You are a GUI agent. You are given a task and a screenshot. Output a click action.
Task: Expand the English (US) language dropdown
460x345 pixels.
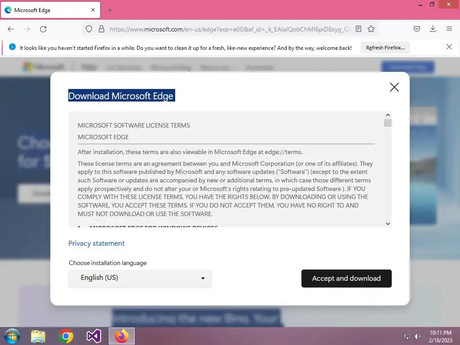click(140, 278)
